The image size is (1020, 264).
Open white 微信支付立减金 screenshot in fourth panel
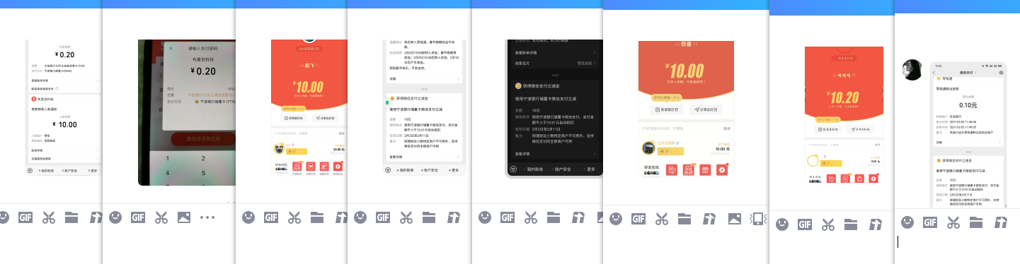click(x=423, y=107)
